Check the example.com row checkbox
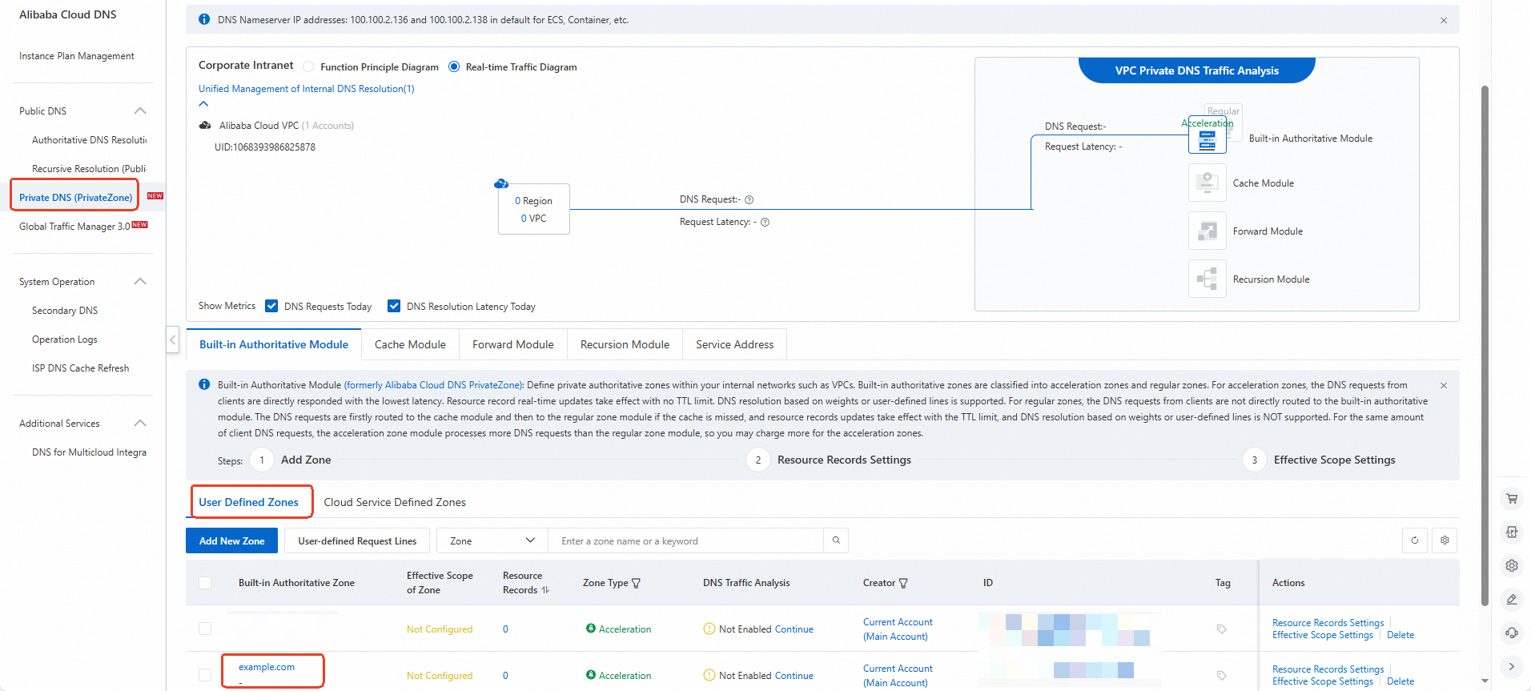Image resolution: width=1531 pixels, height=691 pixels. click(205, 675)
